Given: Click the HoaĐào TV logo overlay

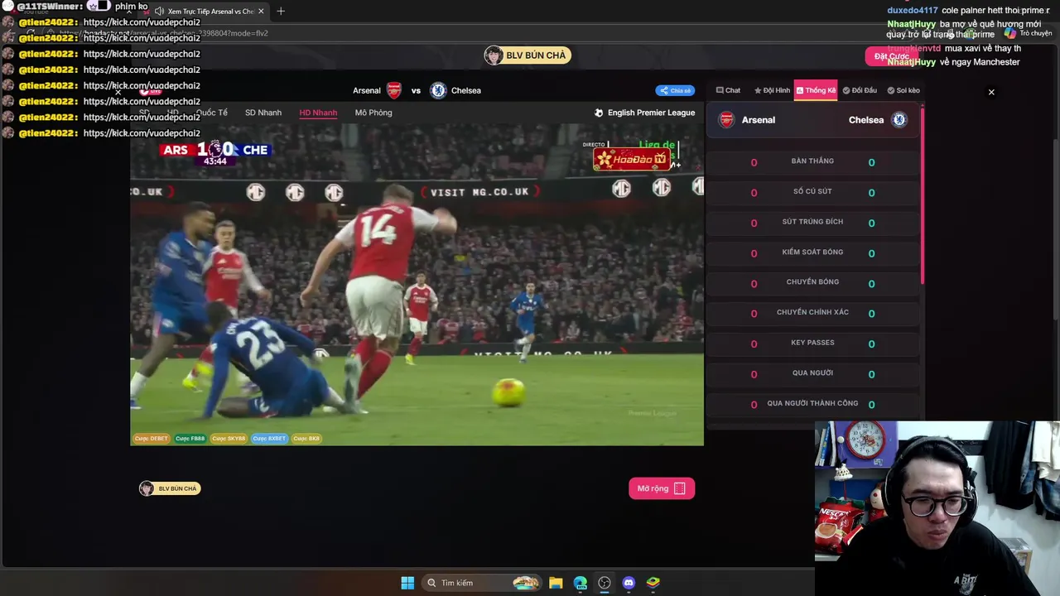Looking at the screenshot, I should pos(631,159).
